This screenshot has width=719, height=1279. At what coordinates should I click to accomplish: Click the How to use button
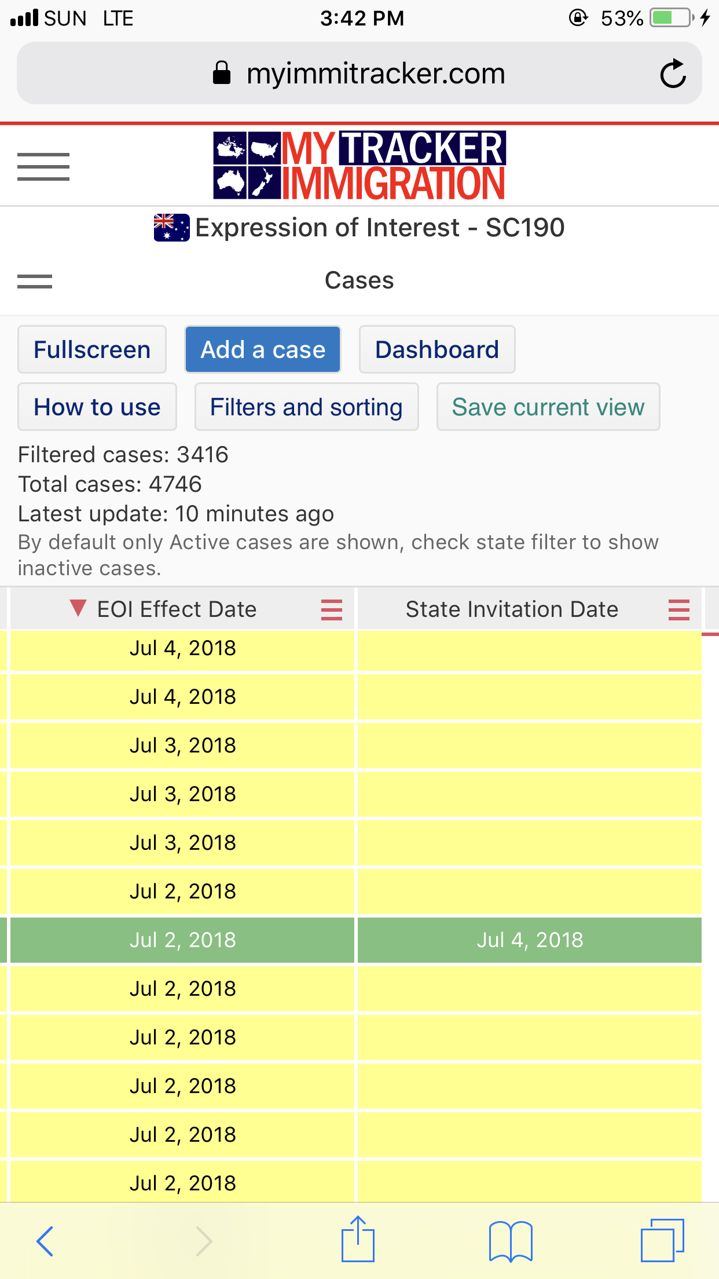coord(97,407)
